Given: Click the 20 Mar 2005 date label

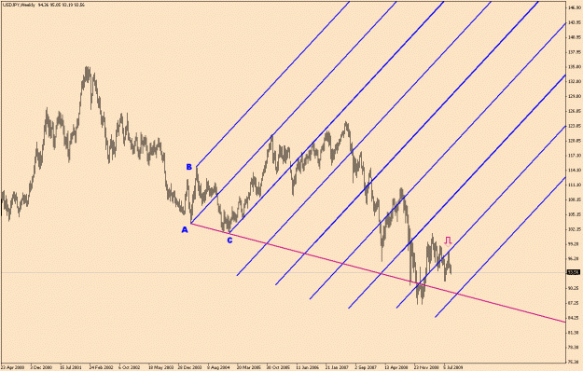Looking at the screenshot, I should 249,367.
